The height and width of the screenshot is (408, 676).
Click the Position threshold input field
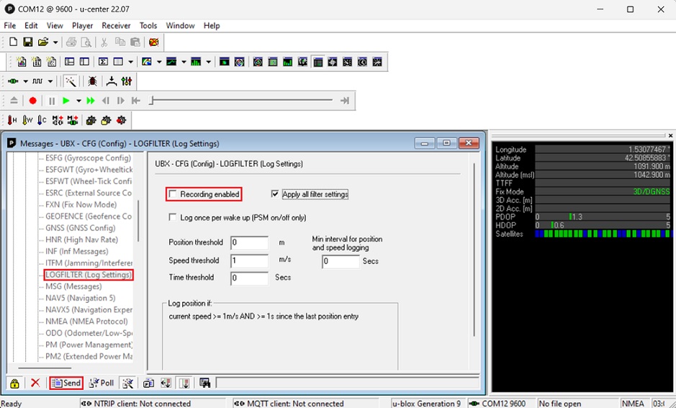(249, 242)
